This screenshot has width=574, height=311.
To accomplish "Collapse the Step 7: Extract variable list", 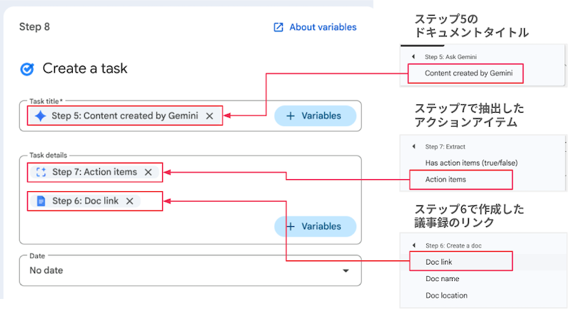I will [413, 146].
